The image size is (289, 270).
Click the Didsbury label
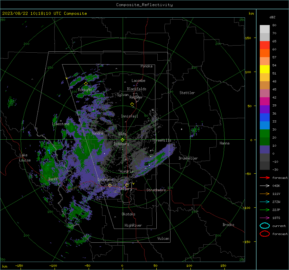(121, 144)
